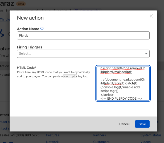This screenshot has height=143, width=164.
Task: Click the Action Name field containing Plerdy
Action: click(83, 35)
